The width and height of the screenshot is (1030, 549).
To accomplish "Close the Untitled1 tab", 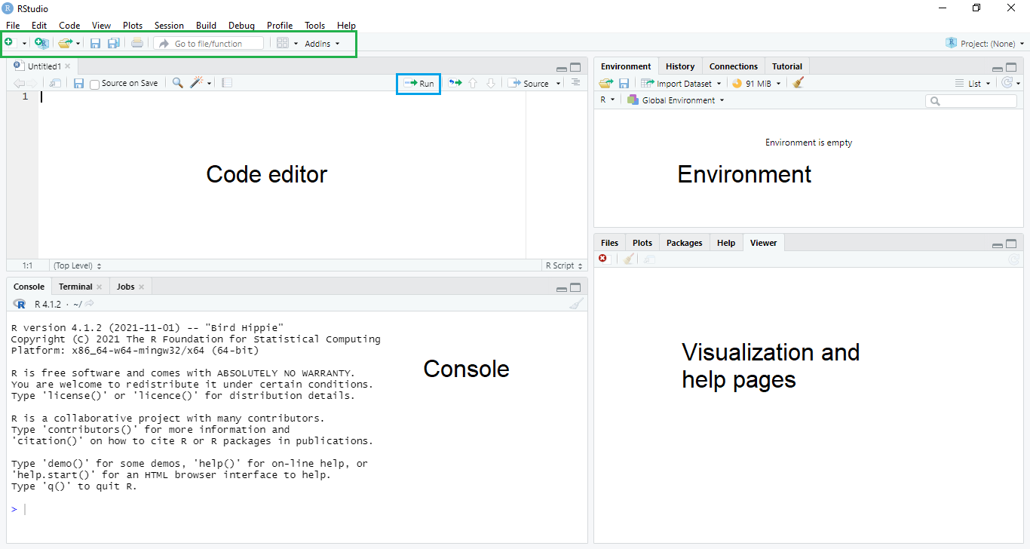I will 67,66.
